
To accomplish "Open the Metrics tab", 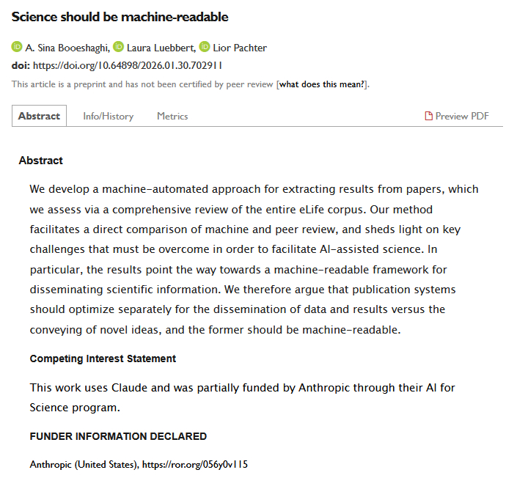I will pos(172,116).
